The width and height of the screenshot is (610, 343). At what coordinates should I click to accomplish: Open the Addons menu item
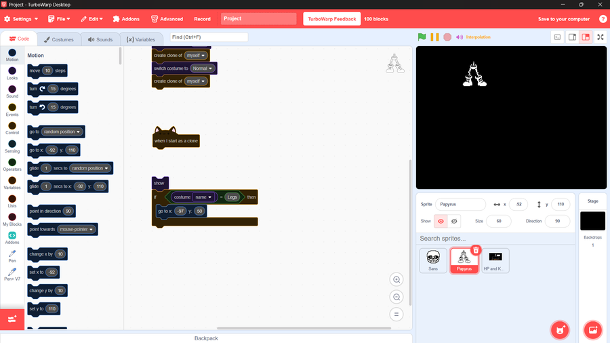pos(126,19)
